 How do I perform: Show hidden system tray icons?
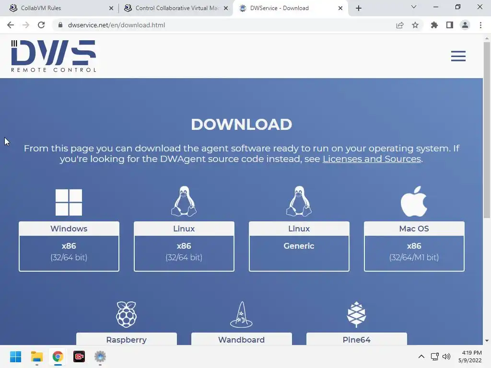[x=421, y=356]
